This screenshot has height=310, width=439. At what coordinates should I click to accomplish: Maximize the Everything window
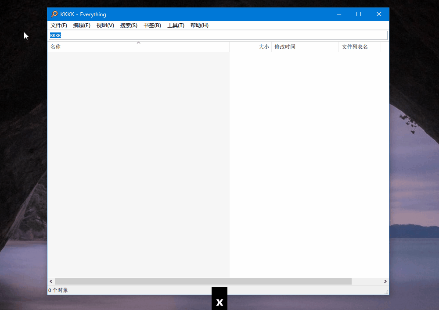tap(359, 14)
